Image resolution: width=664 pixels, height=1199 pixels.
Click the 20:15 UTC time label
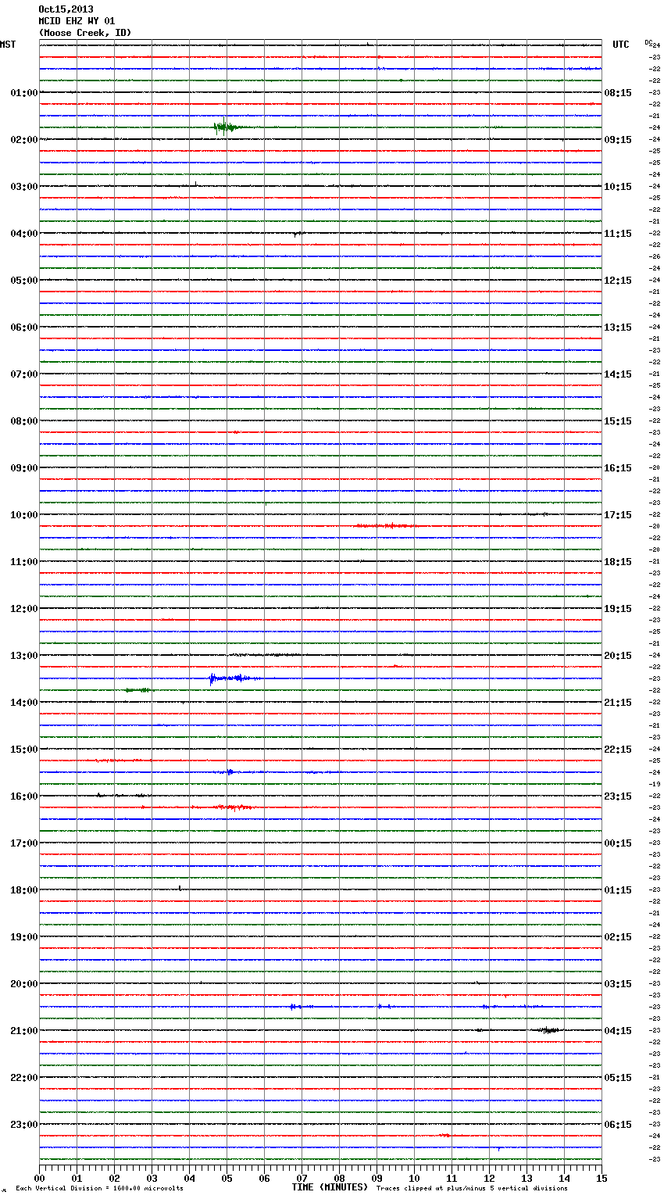(x=618, y=656)
